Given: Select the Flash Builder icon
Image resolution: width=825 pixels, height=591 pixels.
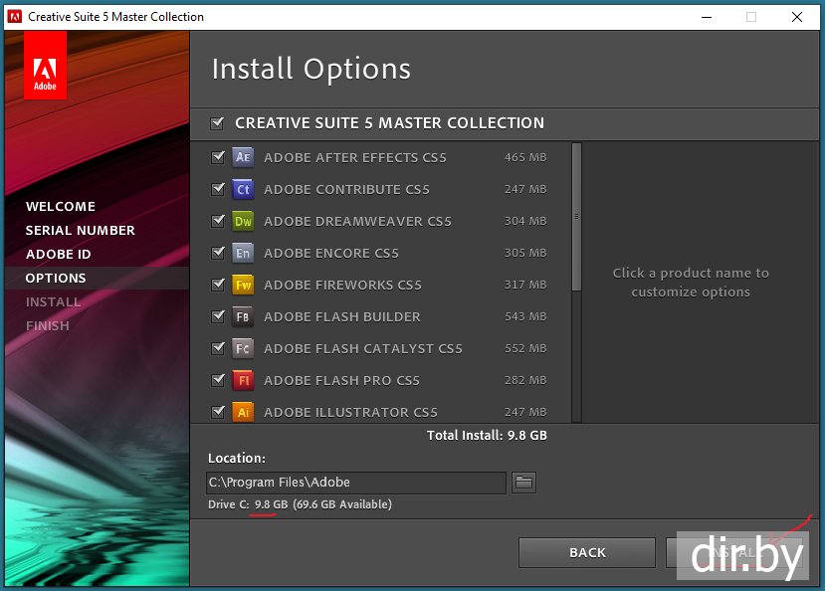Looking at the screenshot, I should pos(243,316).
